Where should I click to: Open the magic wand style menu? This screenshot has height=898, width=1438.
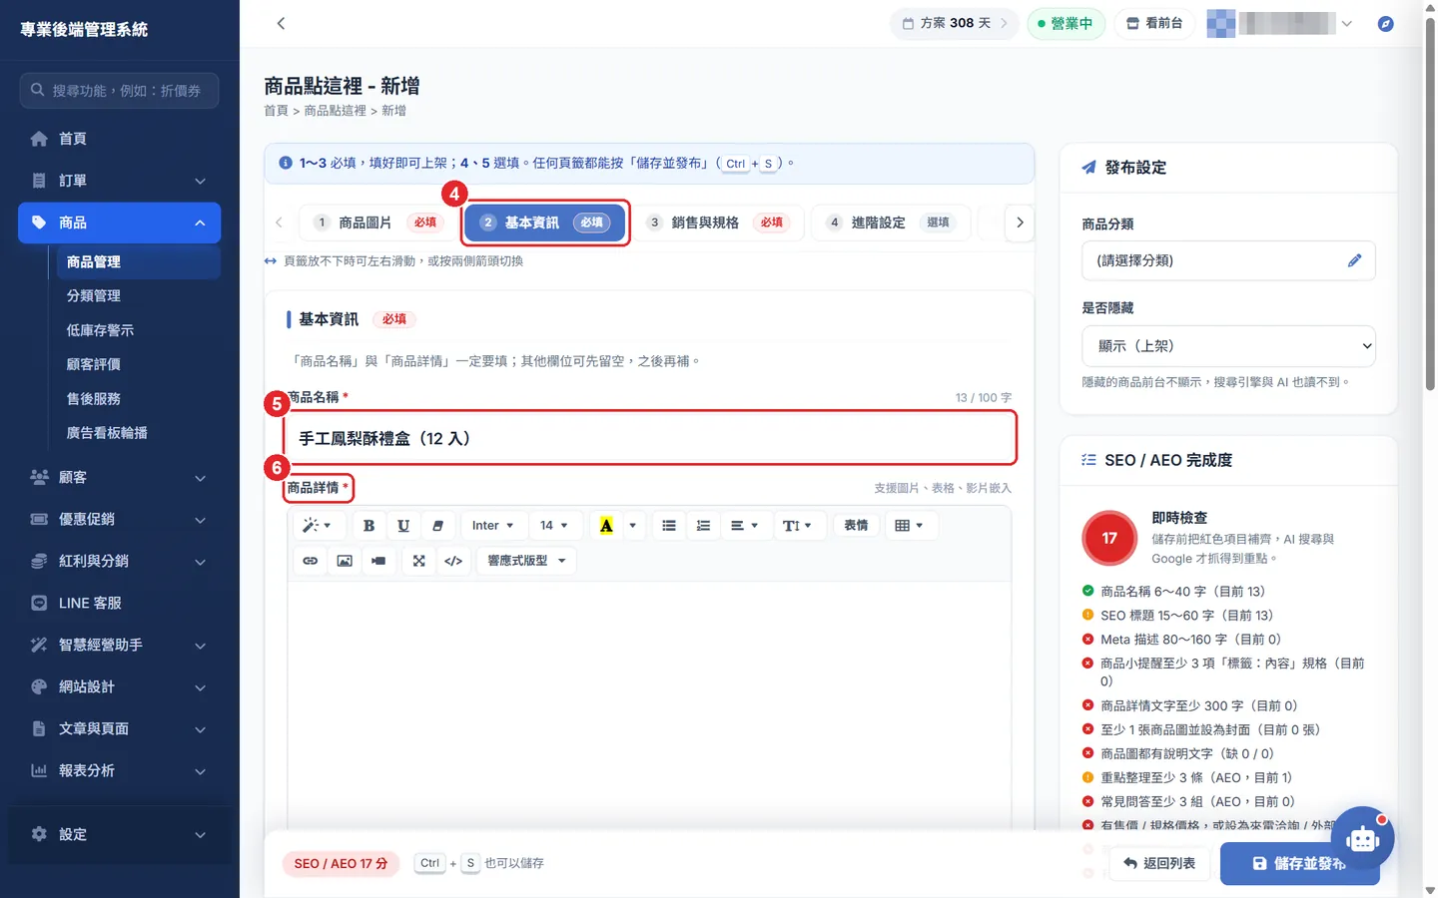click(317, 526)
